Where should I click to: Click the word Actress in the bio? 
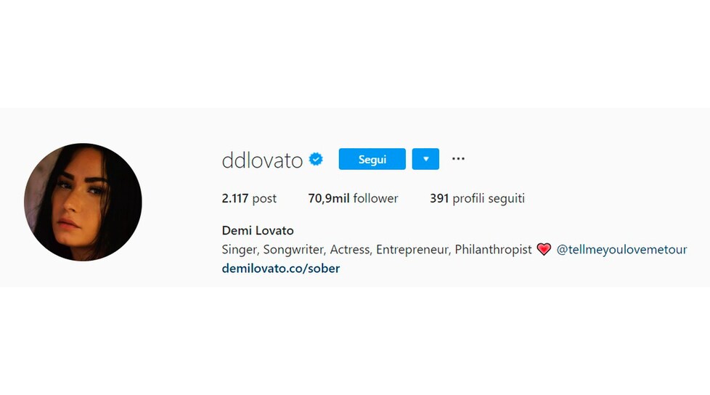[351, 250]
